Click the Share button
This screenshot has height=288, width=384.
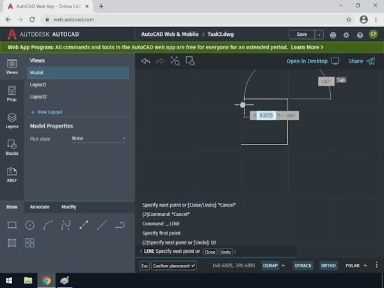tap(362, 61)
